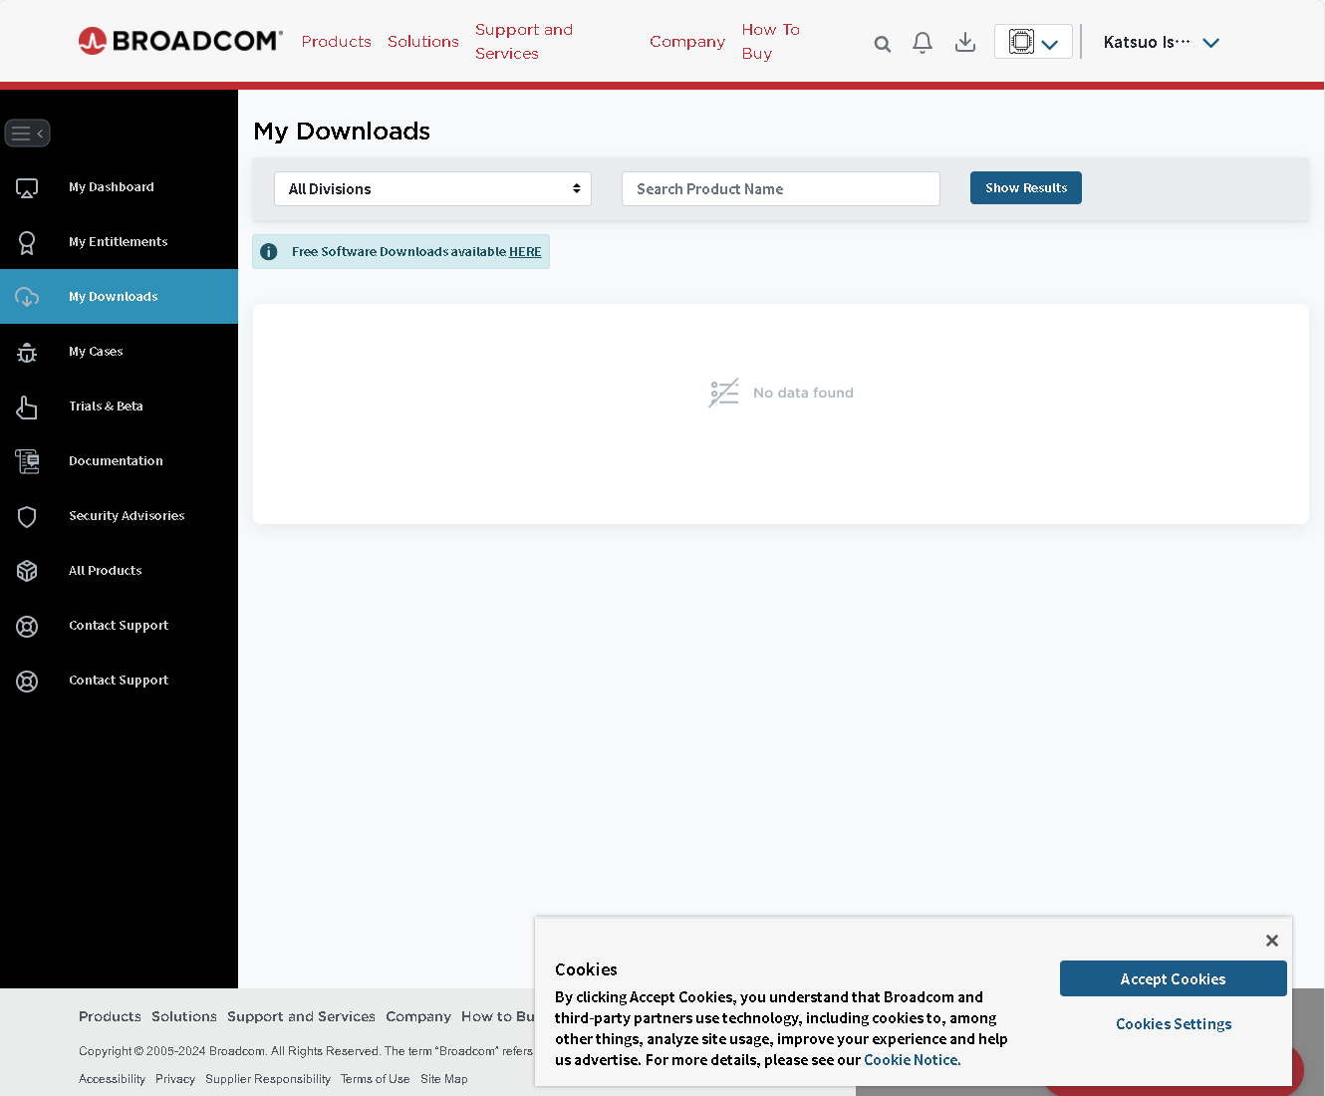1325x1096 pixels.
Task: Close the Cookies banner with the X
Action: tap(1272, 941)
